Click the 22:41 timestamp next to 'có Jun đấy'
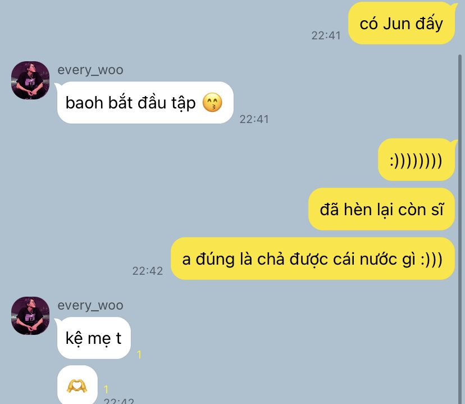 coord(326,35)
